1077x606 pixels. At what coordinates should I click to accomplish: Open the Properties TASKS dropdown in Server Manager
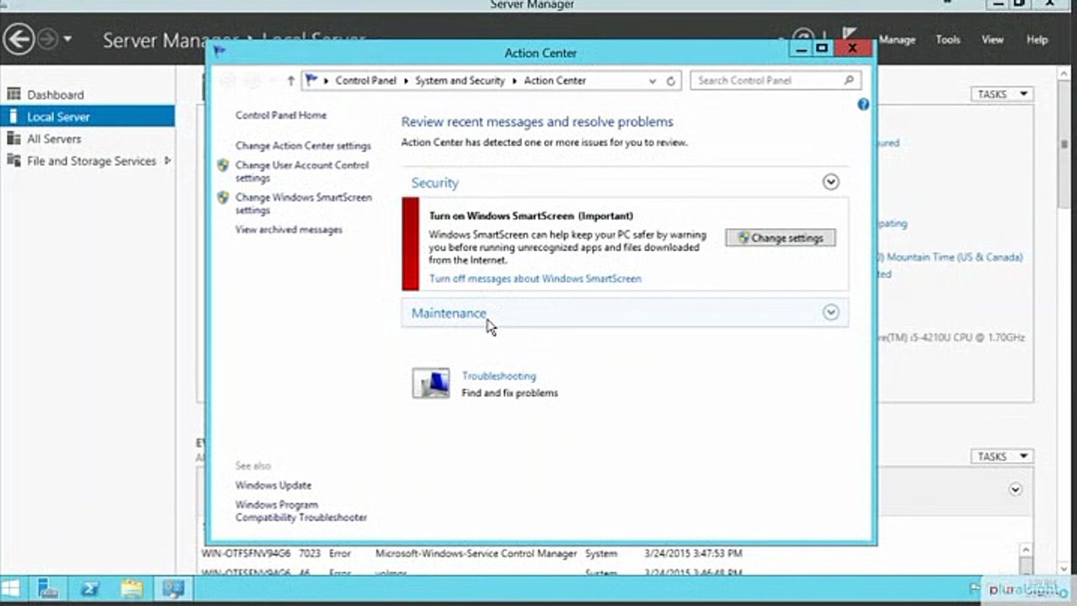[x=1002, y=94]
